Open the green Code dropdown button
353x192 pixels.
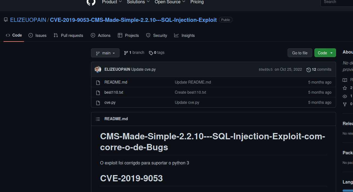325,53
